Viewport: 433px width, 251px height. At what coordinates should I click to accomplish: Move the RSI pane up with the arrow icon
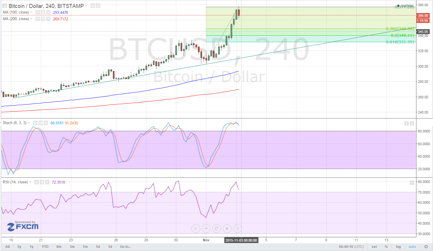click(x=412, y=182)
